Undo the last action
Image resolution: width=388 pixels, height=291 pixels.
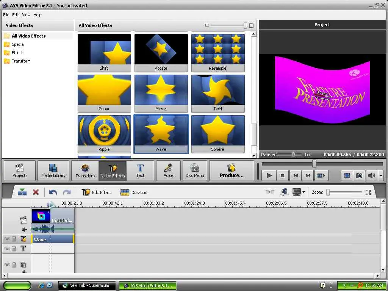pos(53,192)
